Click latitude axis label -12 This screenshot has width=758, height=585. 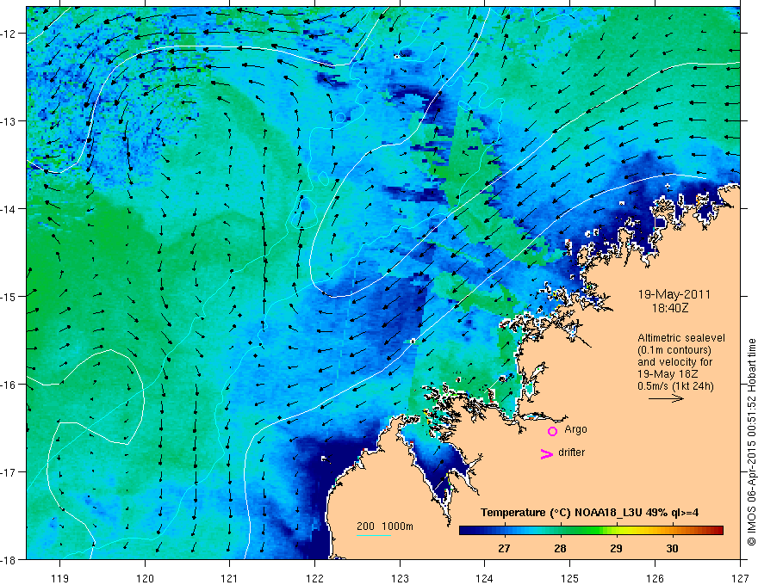coord(9,34)
